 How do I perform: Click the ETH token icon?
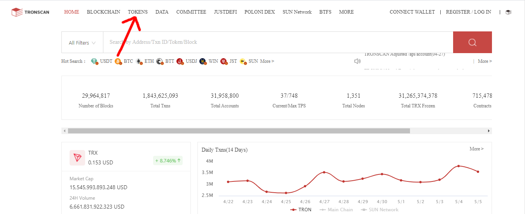coord(139,61)
